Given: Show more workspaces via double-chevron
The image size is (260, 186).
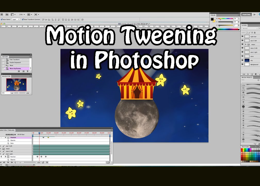Looking at the screenshot, I should (x=254, y=15).
